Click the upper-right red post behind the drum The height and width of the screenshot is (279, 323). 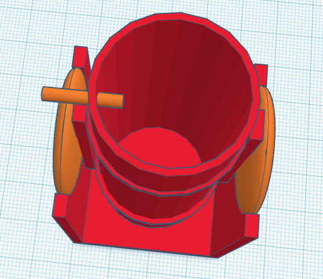pyautogui.click(x=261, y=74)
